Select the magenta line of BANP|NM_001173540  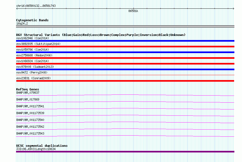[125, 122]
